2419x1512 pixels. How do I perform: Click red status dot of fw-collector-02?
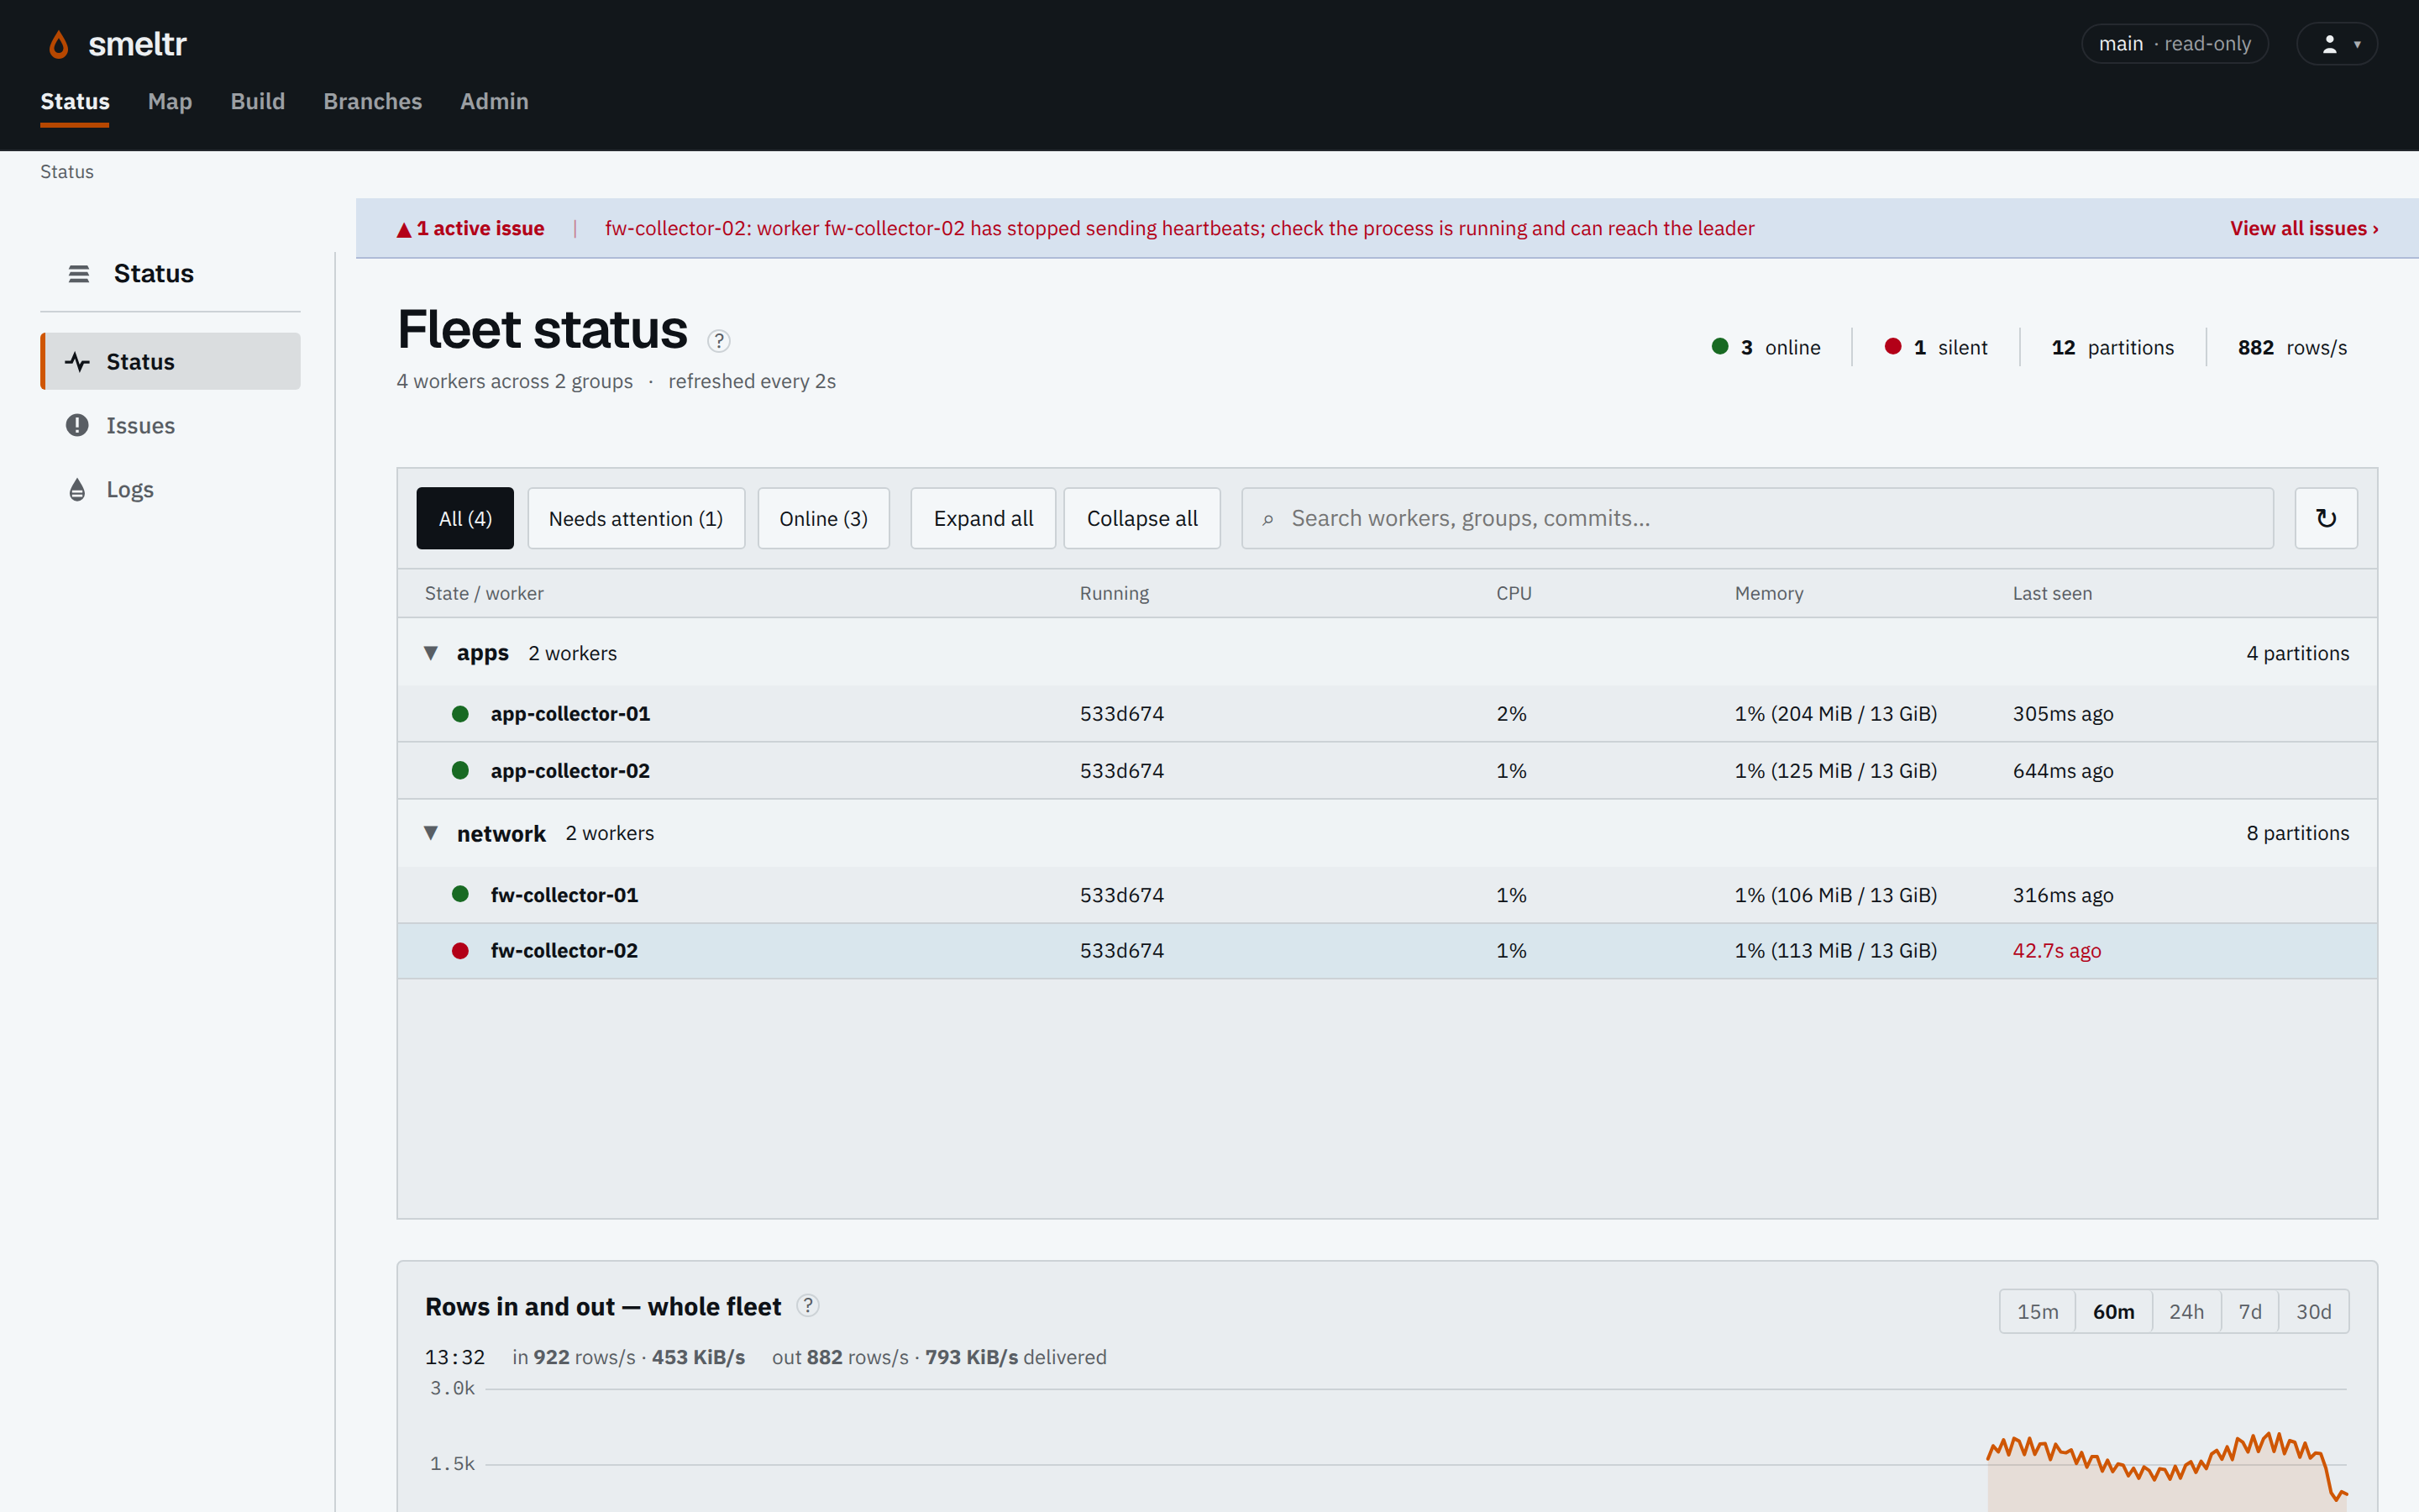point(459,950)
